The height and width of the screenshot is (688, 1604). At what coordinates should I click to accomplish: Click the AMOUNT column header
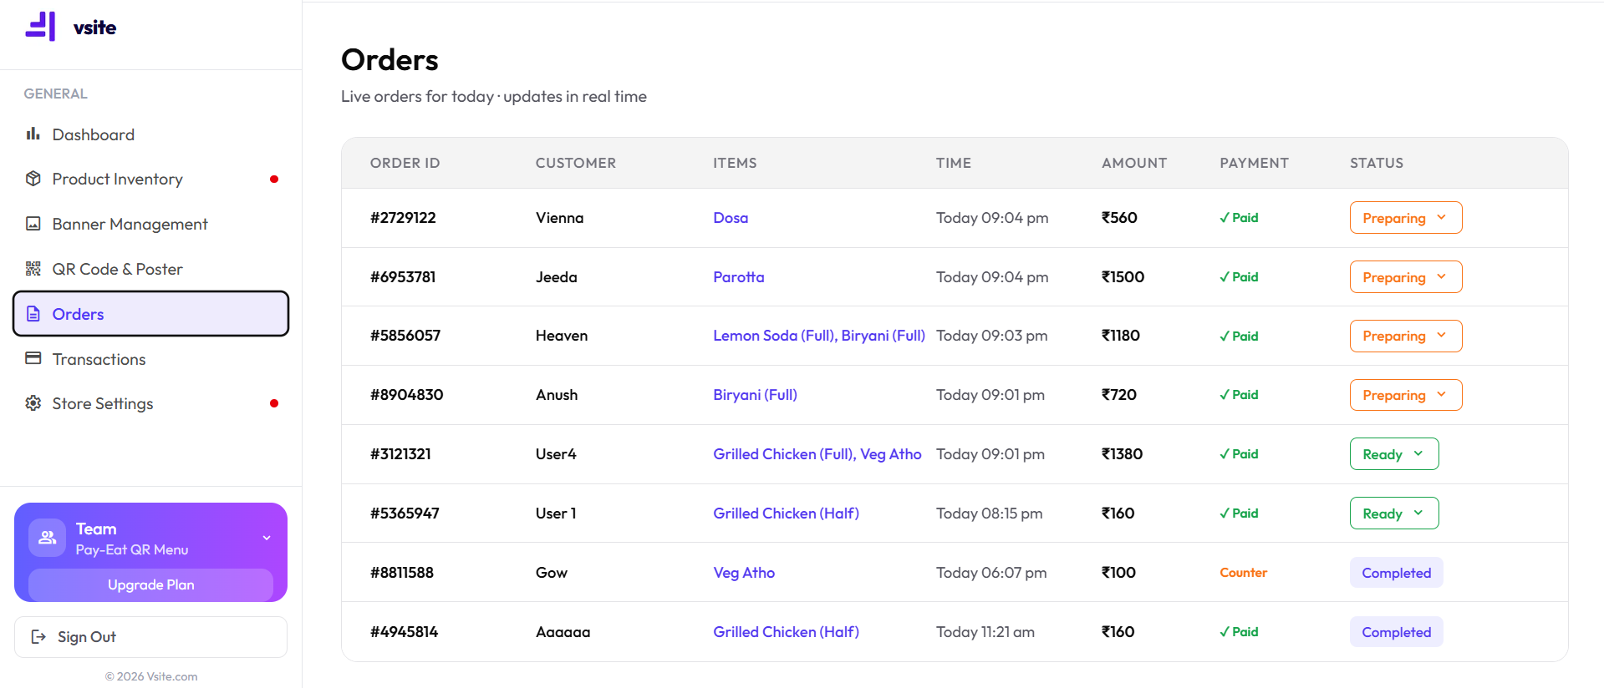(x=1134, y=163)
